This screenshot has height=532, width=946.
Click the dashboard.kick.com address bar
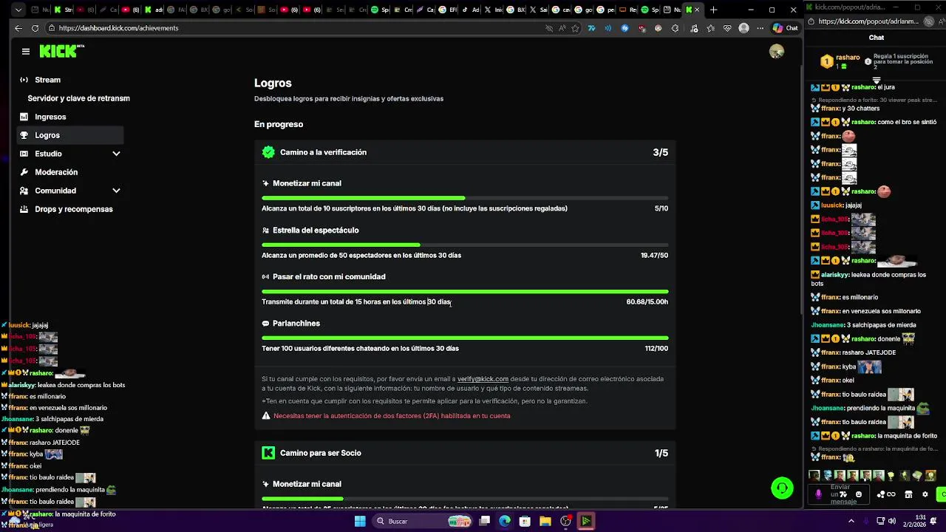(296, 28)
